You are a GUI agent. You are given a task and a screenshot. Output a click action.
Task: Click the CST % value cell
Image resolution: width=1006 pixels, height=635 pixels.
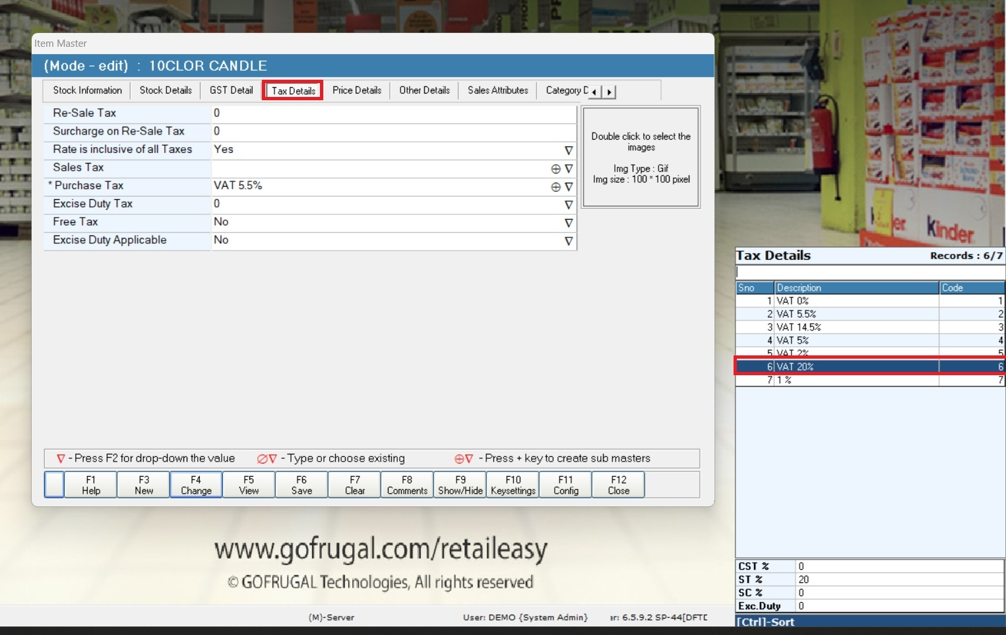[x=900, y=566]
